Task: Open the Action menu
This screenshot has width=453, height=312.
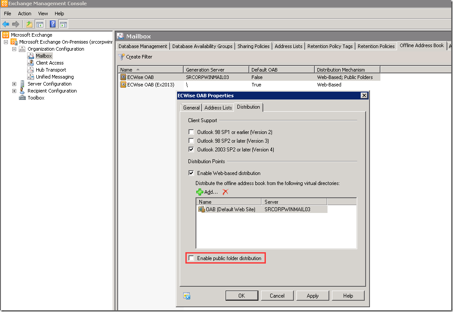Action: pos(24,14)
